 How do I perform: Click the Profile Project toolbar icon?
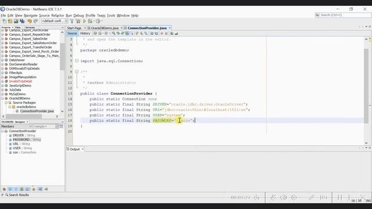[98, 21]
